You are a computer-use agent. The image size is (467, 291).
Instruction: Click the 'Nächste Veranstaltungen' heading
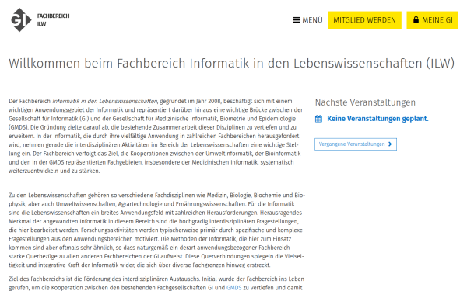365,102
